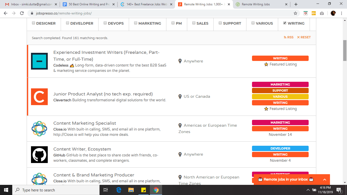
Task: Open the notification center icon
Action: [339, 190]
